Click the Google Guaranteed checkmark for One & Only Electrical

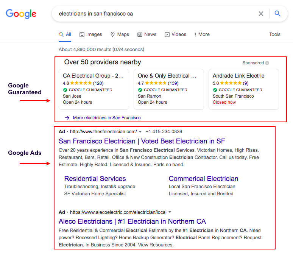tap(140, 90)
